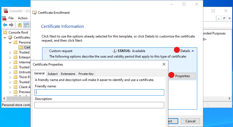Collapse the Certificates node in tree
The width and height of the screenshot is (233, 127).
click(x=5, y=37)
